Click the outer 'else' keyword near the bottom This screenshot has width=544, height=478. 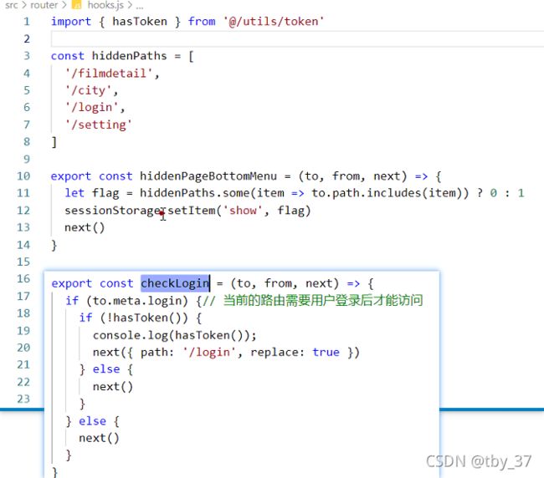click(92, 421)
